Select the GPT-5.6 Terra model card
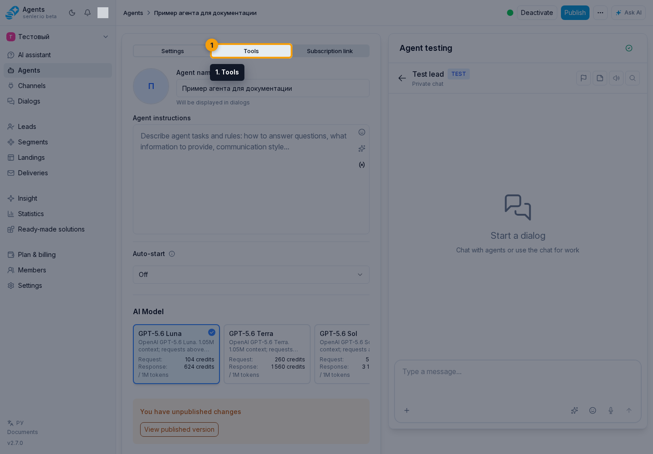Screen dimensions: 653x454 267,354
